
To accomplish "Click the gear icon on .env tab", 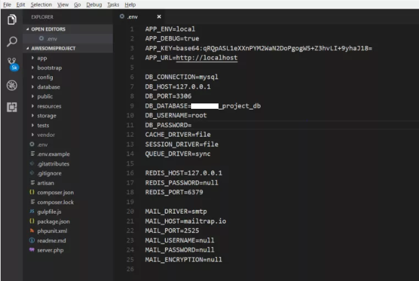I will click(122, 17).
